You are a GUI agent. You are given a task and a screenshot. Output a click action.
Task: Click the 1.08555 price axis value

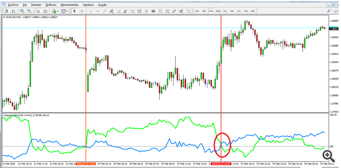[x=335, y=38]
